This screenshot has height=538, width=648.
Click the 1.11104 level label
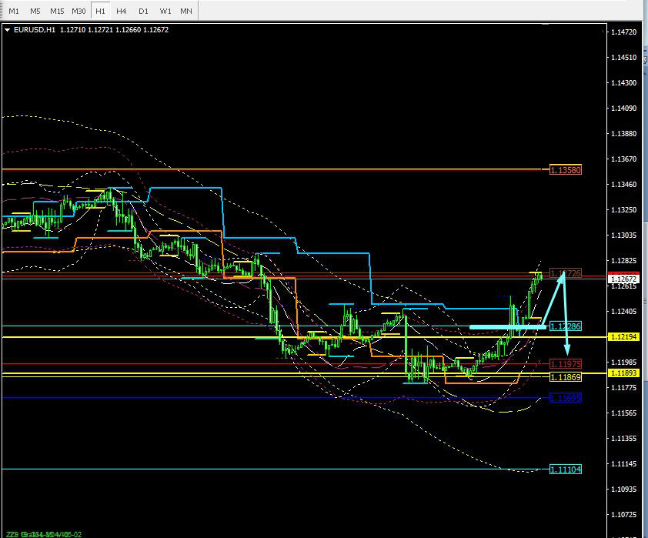pos(565,469)
